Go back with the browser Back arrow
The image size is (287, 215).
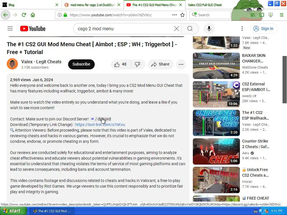click(x=6, y=15)
